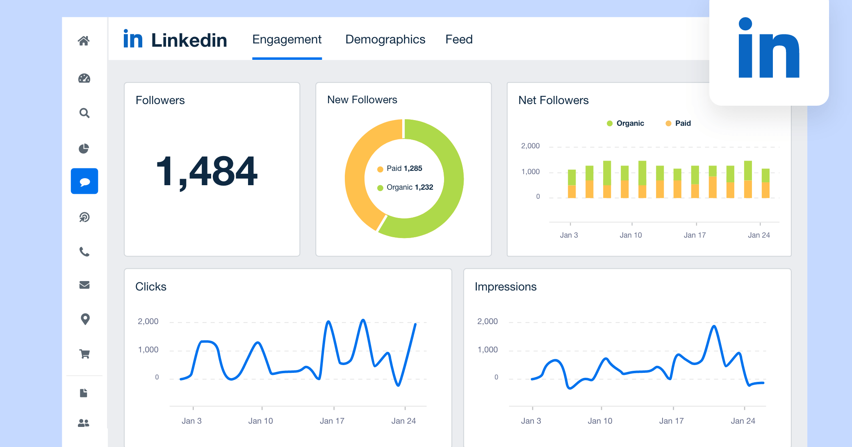Open the Home icon in sidebar

pyautogui.click(x=84, y=41)
